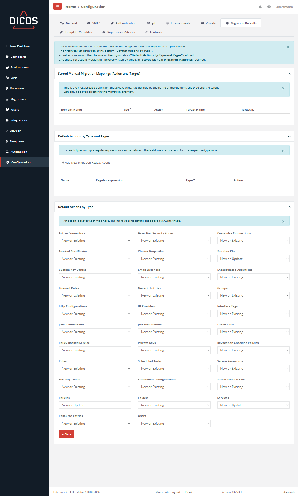Open Users action dropdown
This screenshot has width=298, height=496.
tap(174, 424)
